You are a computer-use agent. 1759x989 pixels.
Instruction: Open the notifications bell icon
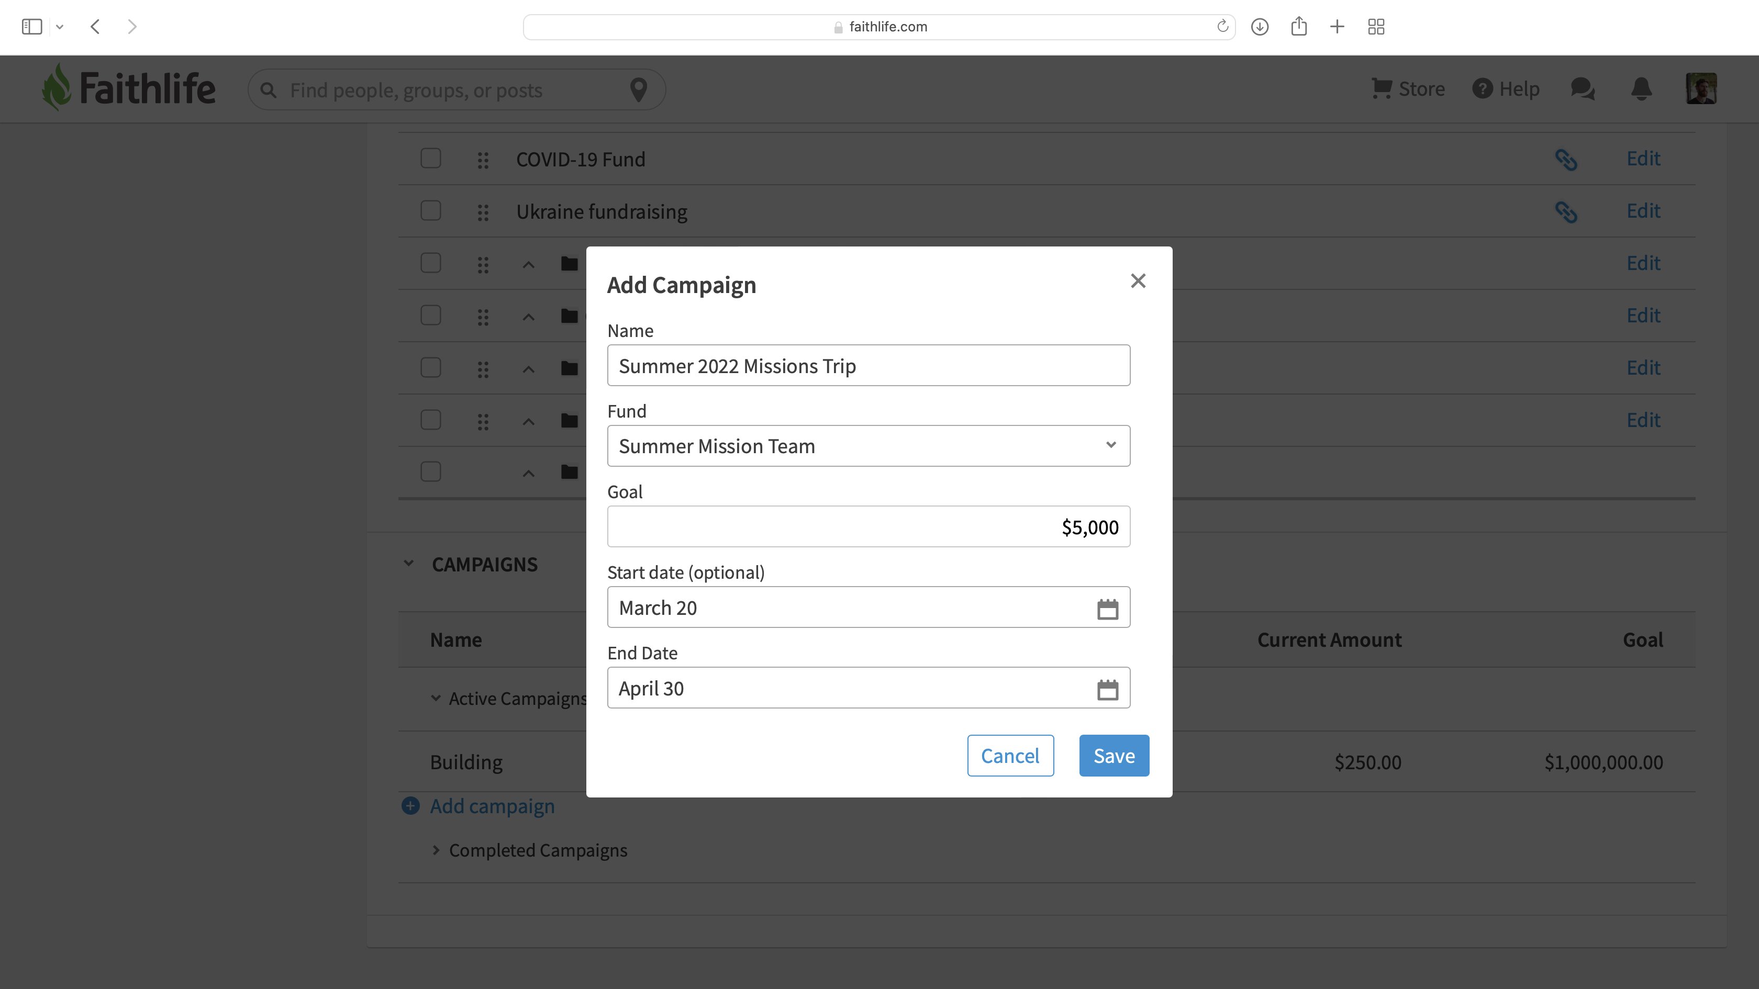[x=1642, y=89]
